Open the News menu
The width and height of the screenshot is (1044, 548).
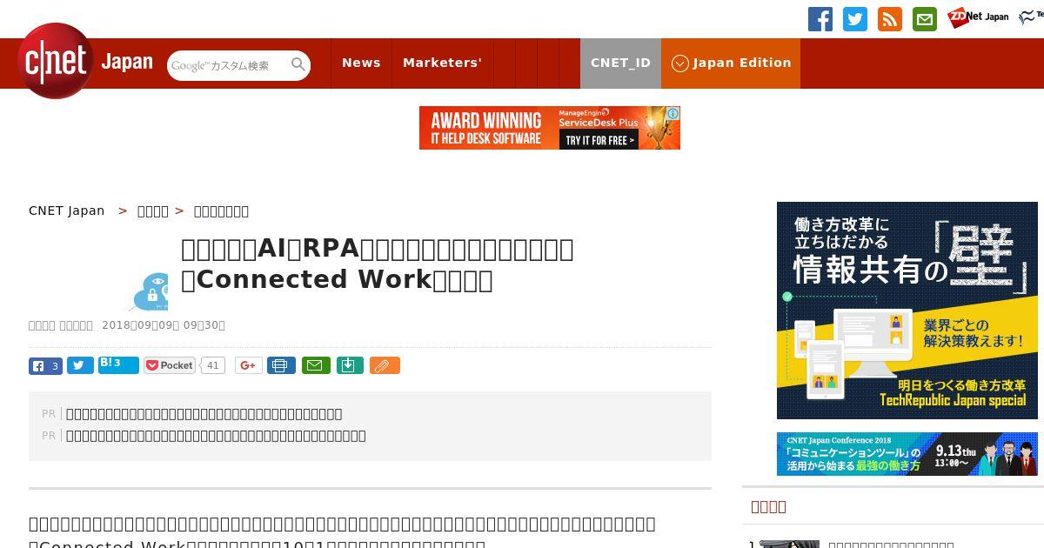(x=361, y=63)
